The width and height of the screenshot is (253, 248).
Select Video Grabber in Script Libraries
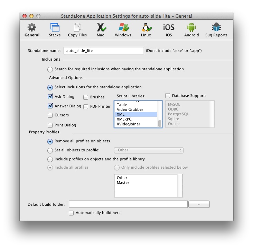tap(135, 109)
